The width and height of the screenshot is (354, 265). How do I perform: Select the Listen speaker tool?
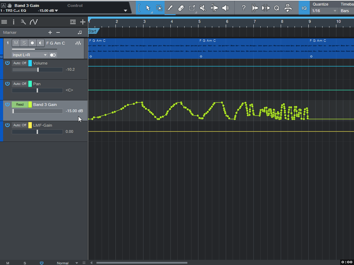click(225, 8)
